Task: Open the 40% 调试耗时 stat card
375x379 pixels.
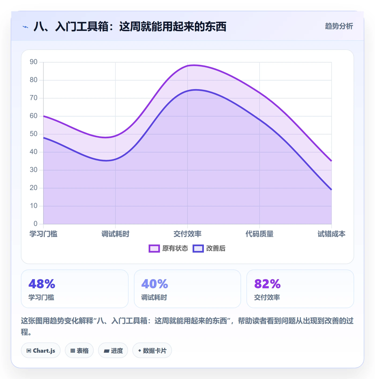Action: (x=187, y=289)
